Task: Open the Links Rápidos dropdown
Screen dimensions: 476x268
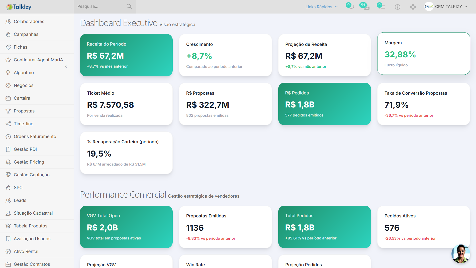Action: [321, 7]
